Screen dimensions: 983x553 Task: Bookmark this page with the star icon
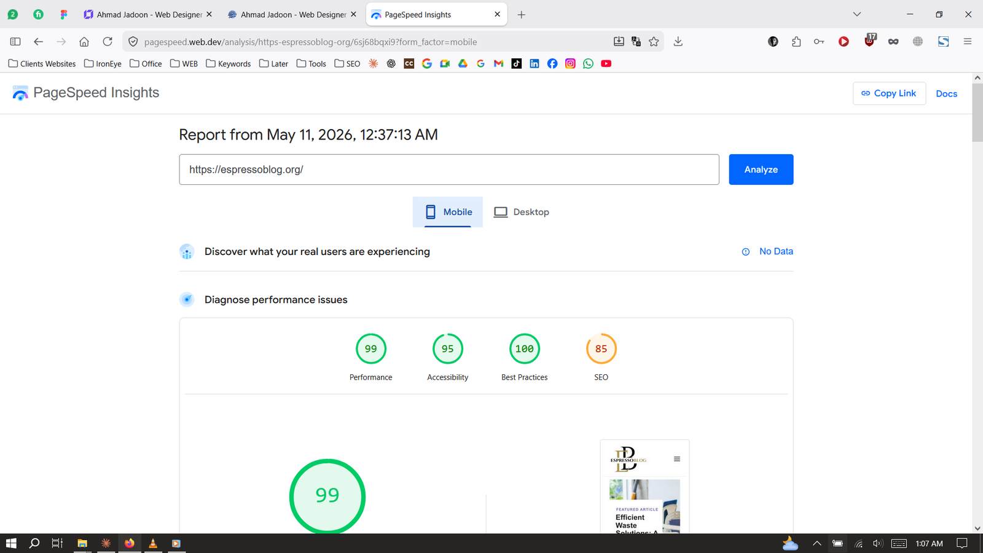coord(654,42)
